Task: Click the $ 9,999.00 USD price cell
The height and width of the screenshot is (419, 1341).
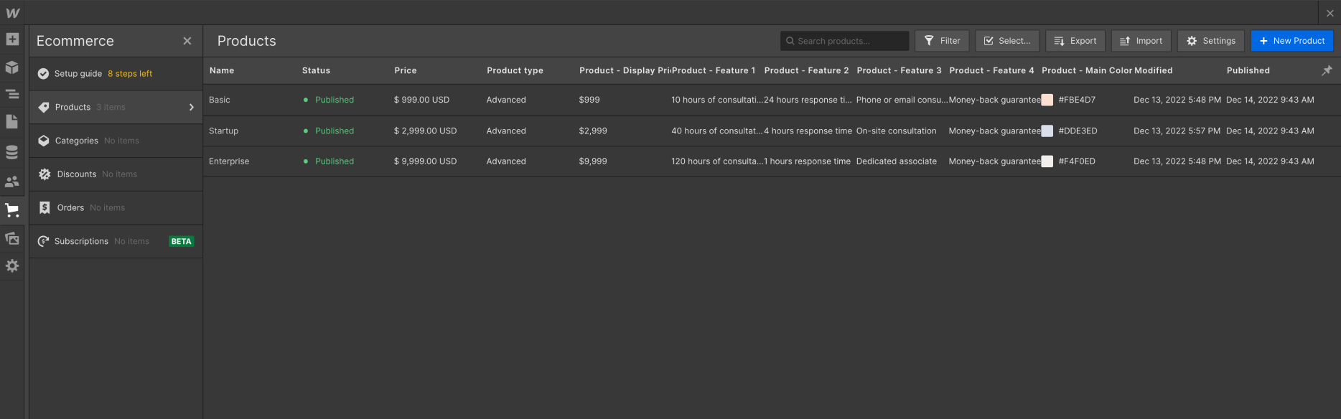Action: pos(425,161)
